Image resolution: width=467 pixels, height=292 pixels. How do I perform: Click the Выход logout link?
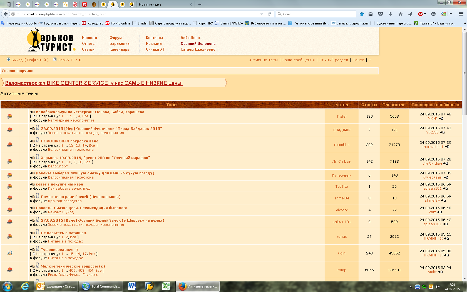point(17,60)
